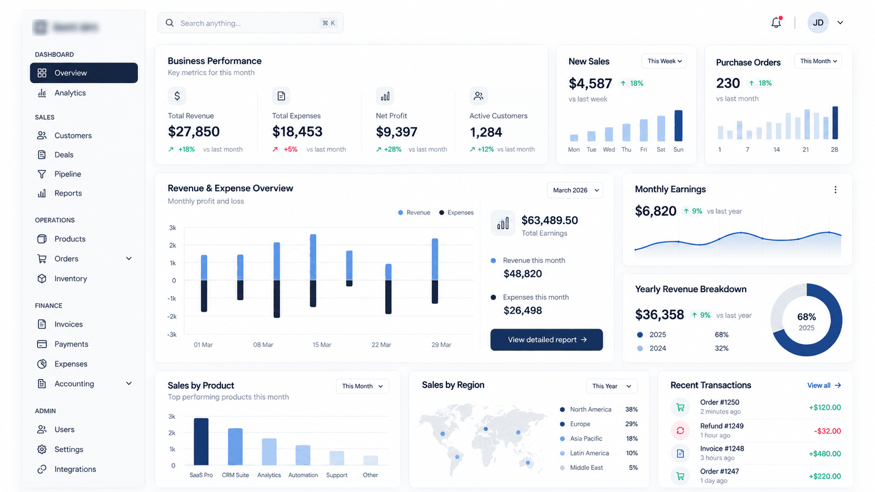Open the Sales by Region This Year dropdown
Viewport: 875px width, 492px height.
tap(612, 386)
